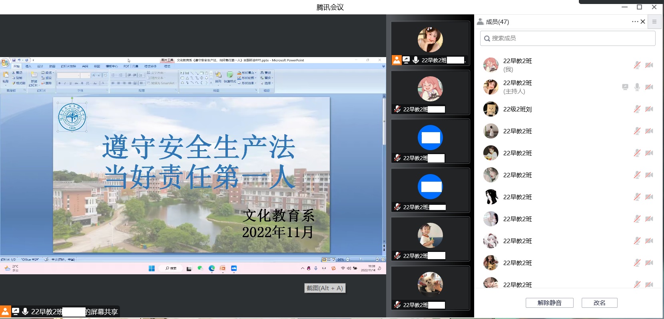Toggle left paragraph alignment
Image resolution: width=664 pixels, height=319 pixels.
click(x=113, y=83)
